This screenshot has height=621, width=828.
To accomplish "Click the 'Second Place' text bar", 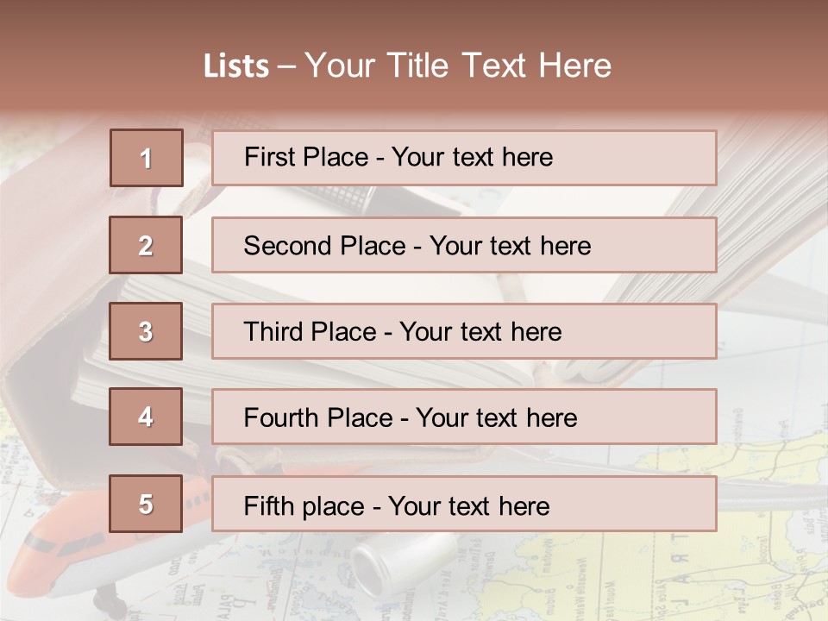I will click(x=464, y=245).
